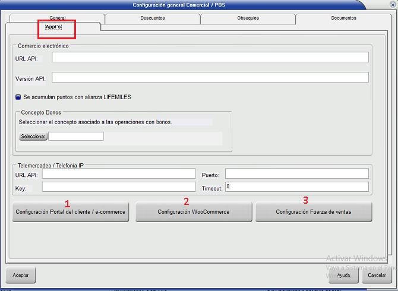
Task: Select the Obsequios tab
Action: tap(248, 18)
